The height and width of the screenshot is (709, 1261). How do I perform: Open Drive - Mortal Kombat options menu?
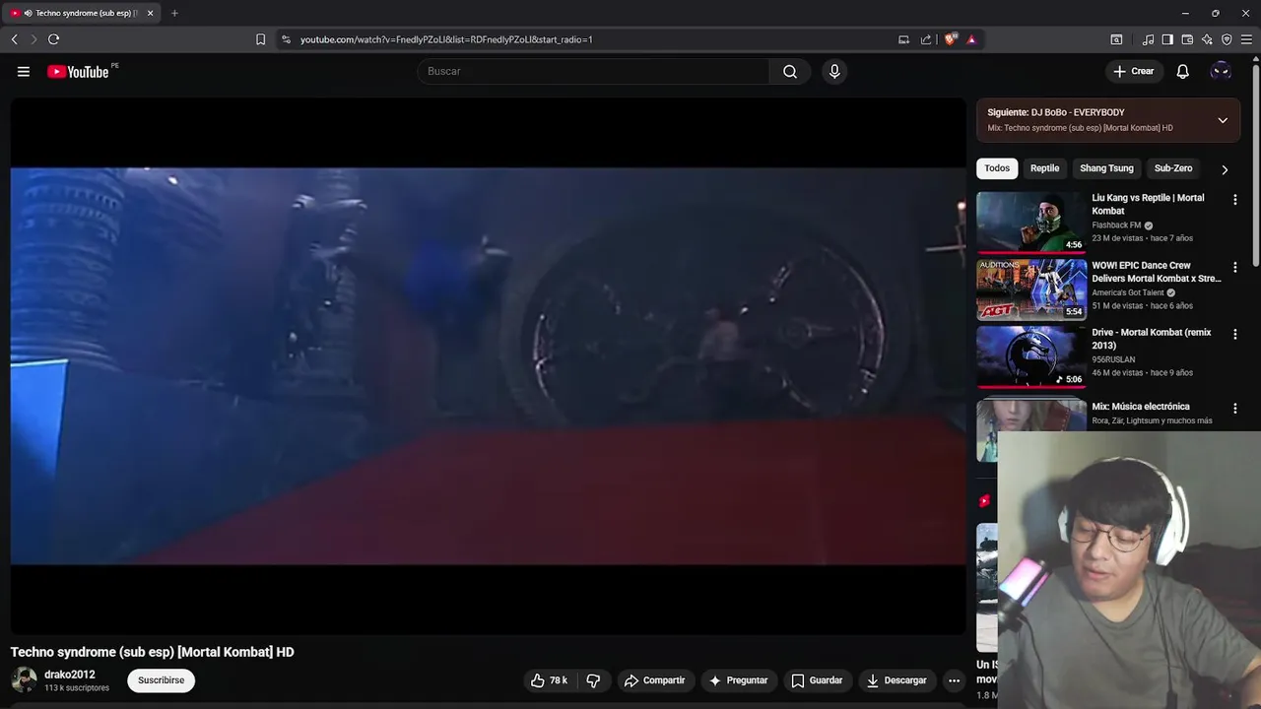[1234, 335]
